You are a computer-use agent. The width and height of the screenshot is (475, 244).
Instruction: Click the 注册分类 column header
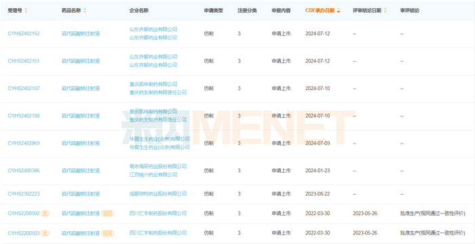coord(247,10)
